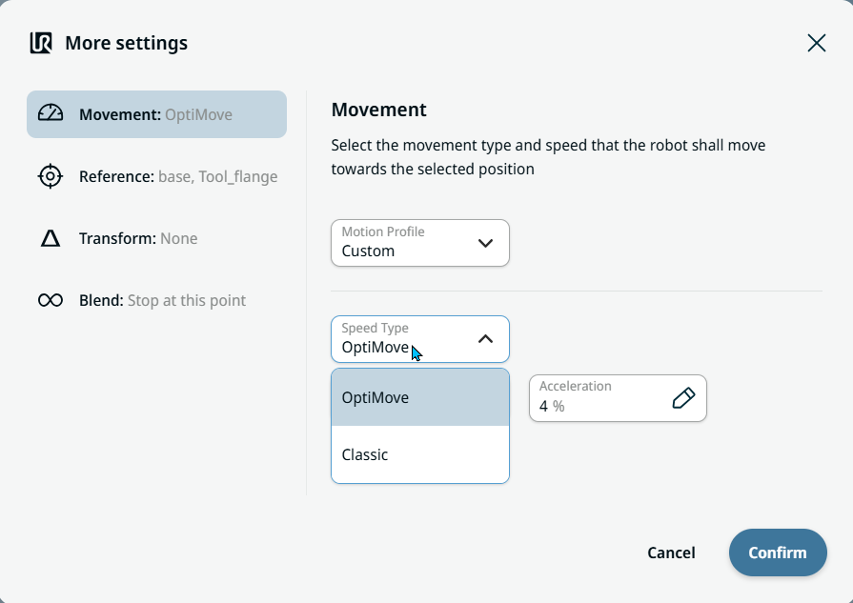This screenshot has height=603, width=853.
Task: Click the Confirm button
Action: pos(777,553)
